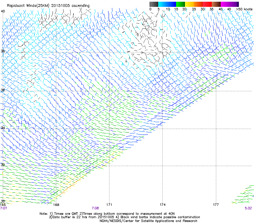Click the longitude label '174' on the bottom axis
The width and height of the screenshot is (254, 223).
point(162,204)
